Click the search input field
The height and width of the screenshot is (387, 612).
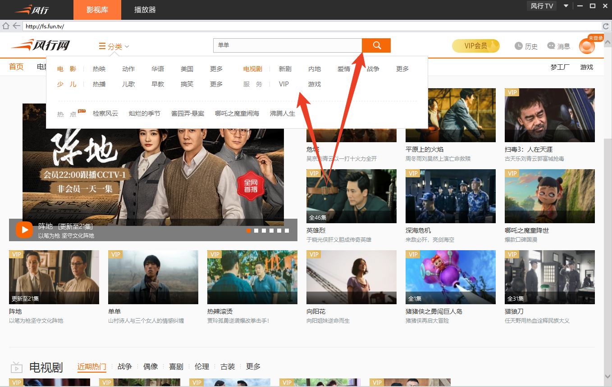[x=287, y=45]
